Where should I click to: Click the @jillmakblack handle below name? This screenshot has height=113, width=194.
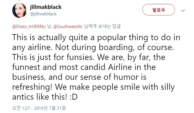(x=44, y=14)
